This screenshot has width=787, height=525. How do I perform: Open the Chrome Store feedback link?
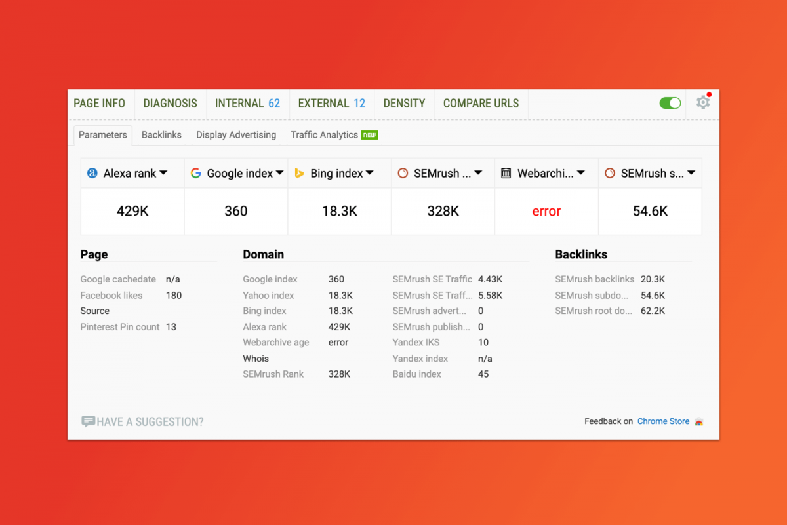(x=662, y=421)
